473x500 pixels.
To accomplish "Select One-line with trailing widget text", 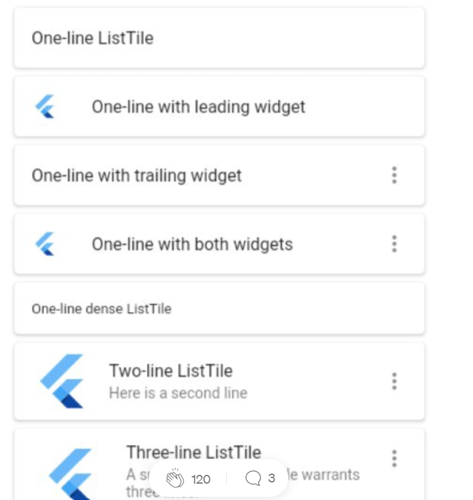I will [137, 175].
